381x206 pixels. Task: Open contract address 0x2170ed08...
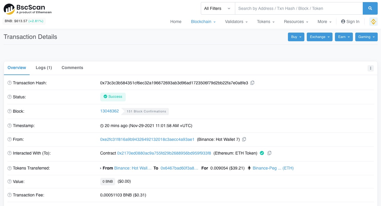[164, 153]
